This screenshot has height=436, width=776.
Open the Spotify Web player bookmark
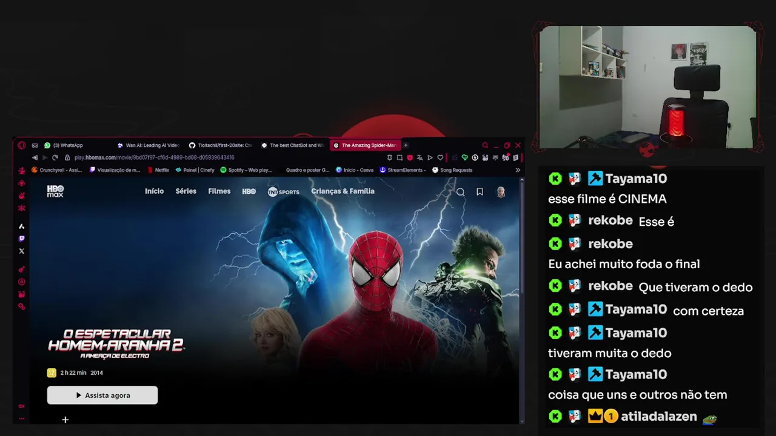246,170
